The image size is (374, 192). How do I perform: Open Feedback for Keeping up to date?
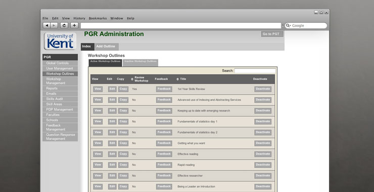(164, 111)
